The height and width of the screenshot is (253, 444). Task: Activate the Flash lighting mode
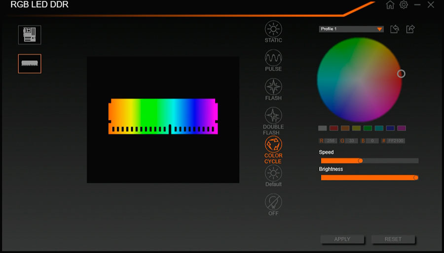tap(273, 87)
